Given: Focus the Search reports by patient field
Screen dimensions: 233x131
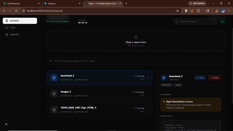Looking at the screenshot, I should tap(136, 61).
